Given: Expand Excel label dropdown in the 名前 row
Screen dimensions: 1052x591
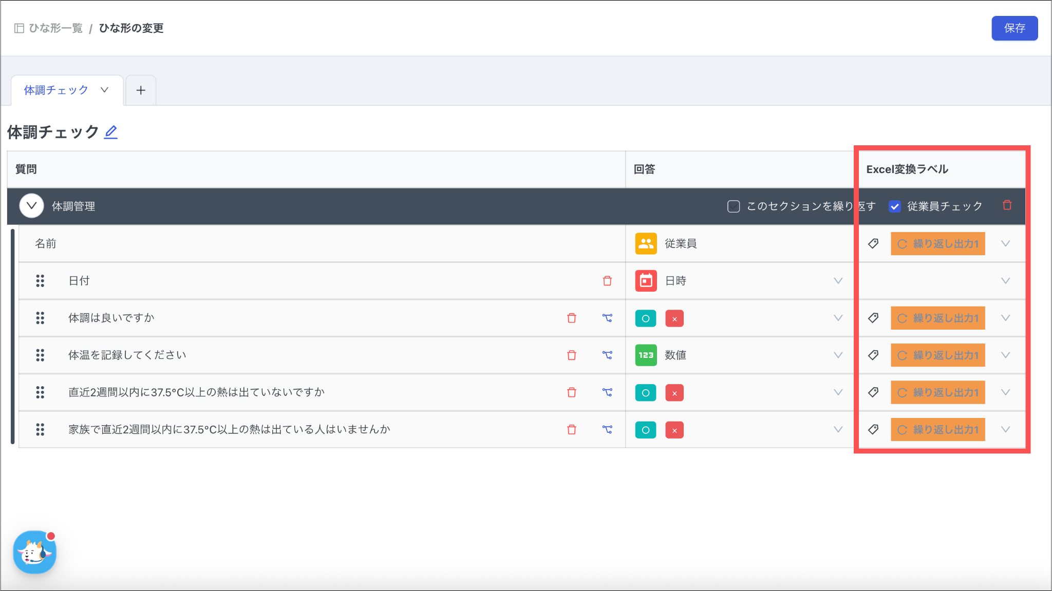Looking at the screenshot, I should pos(1005,243).
